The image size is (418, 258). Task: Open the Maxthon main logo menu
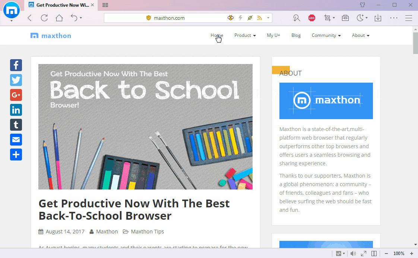12,10
